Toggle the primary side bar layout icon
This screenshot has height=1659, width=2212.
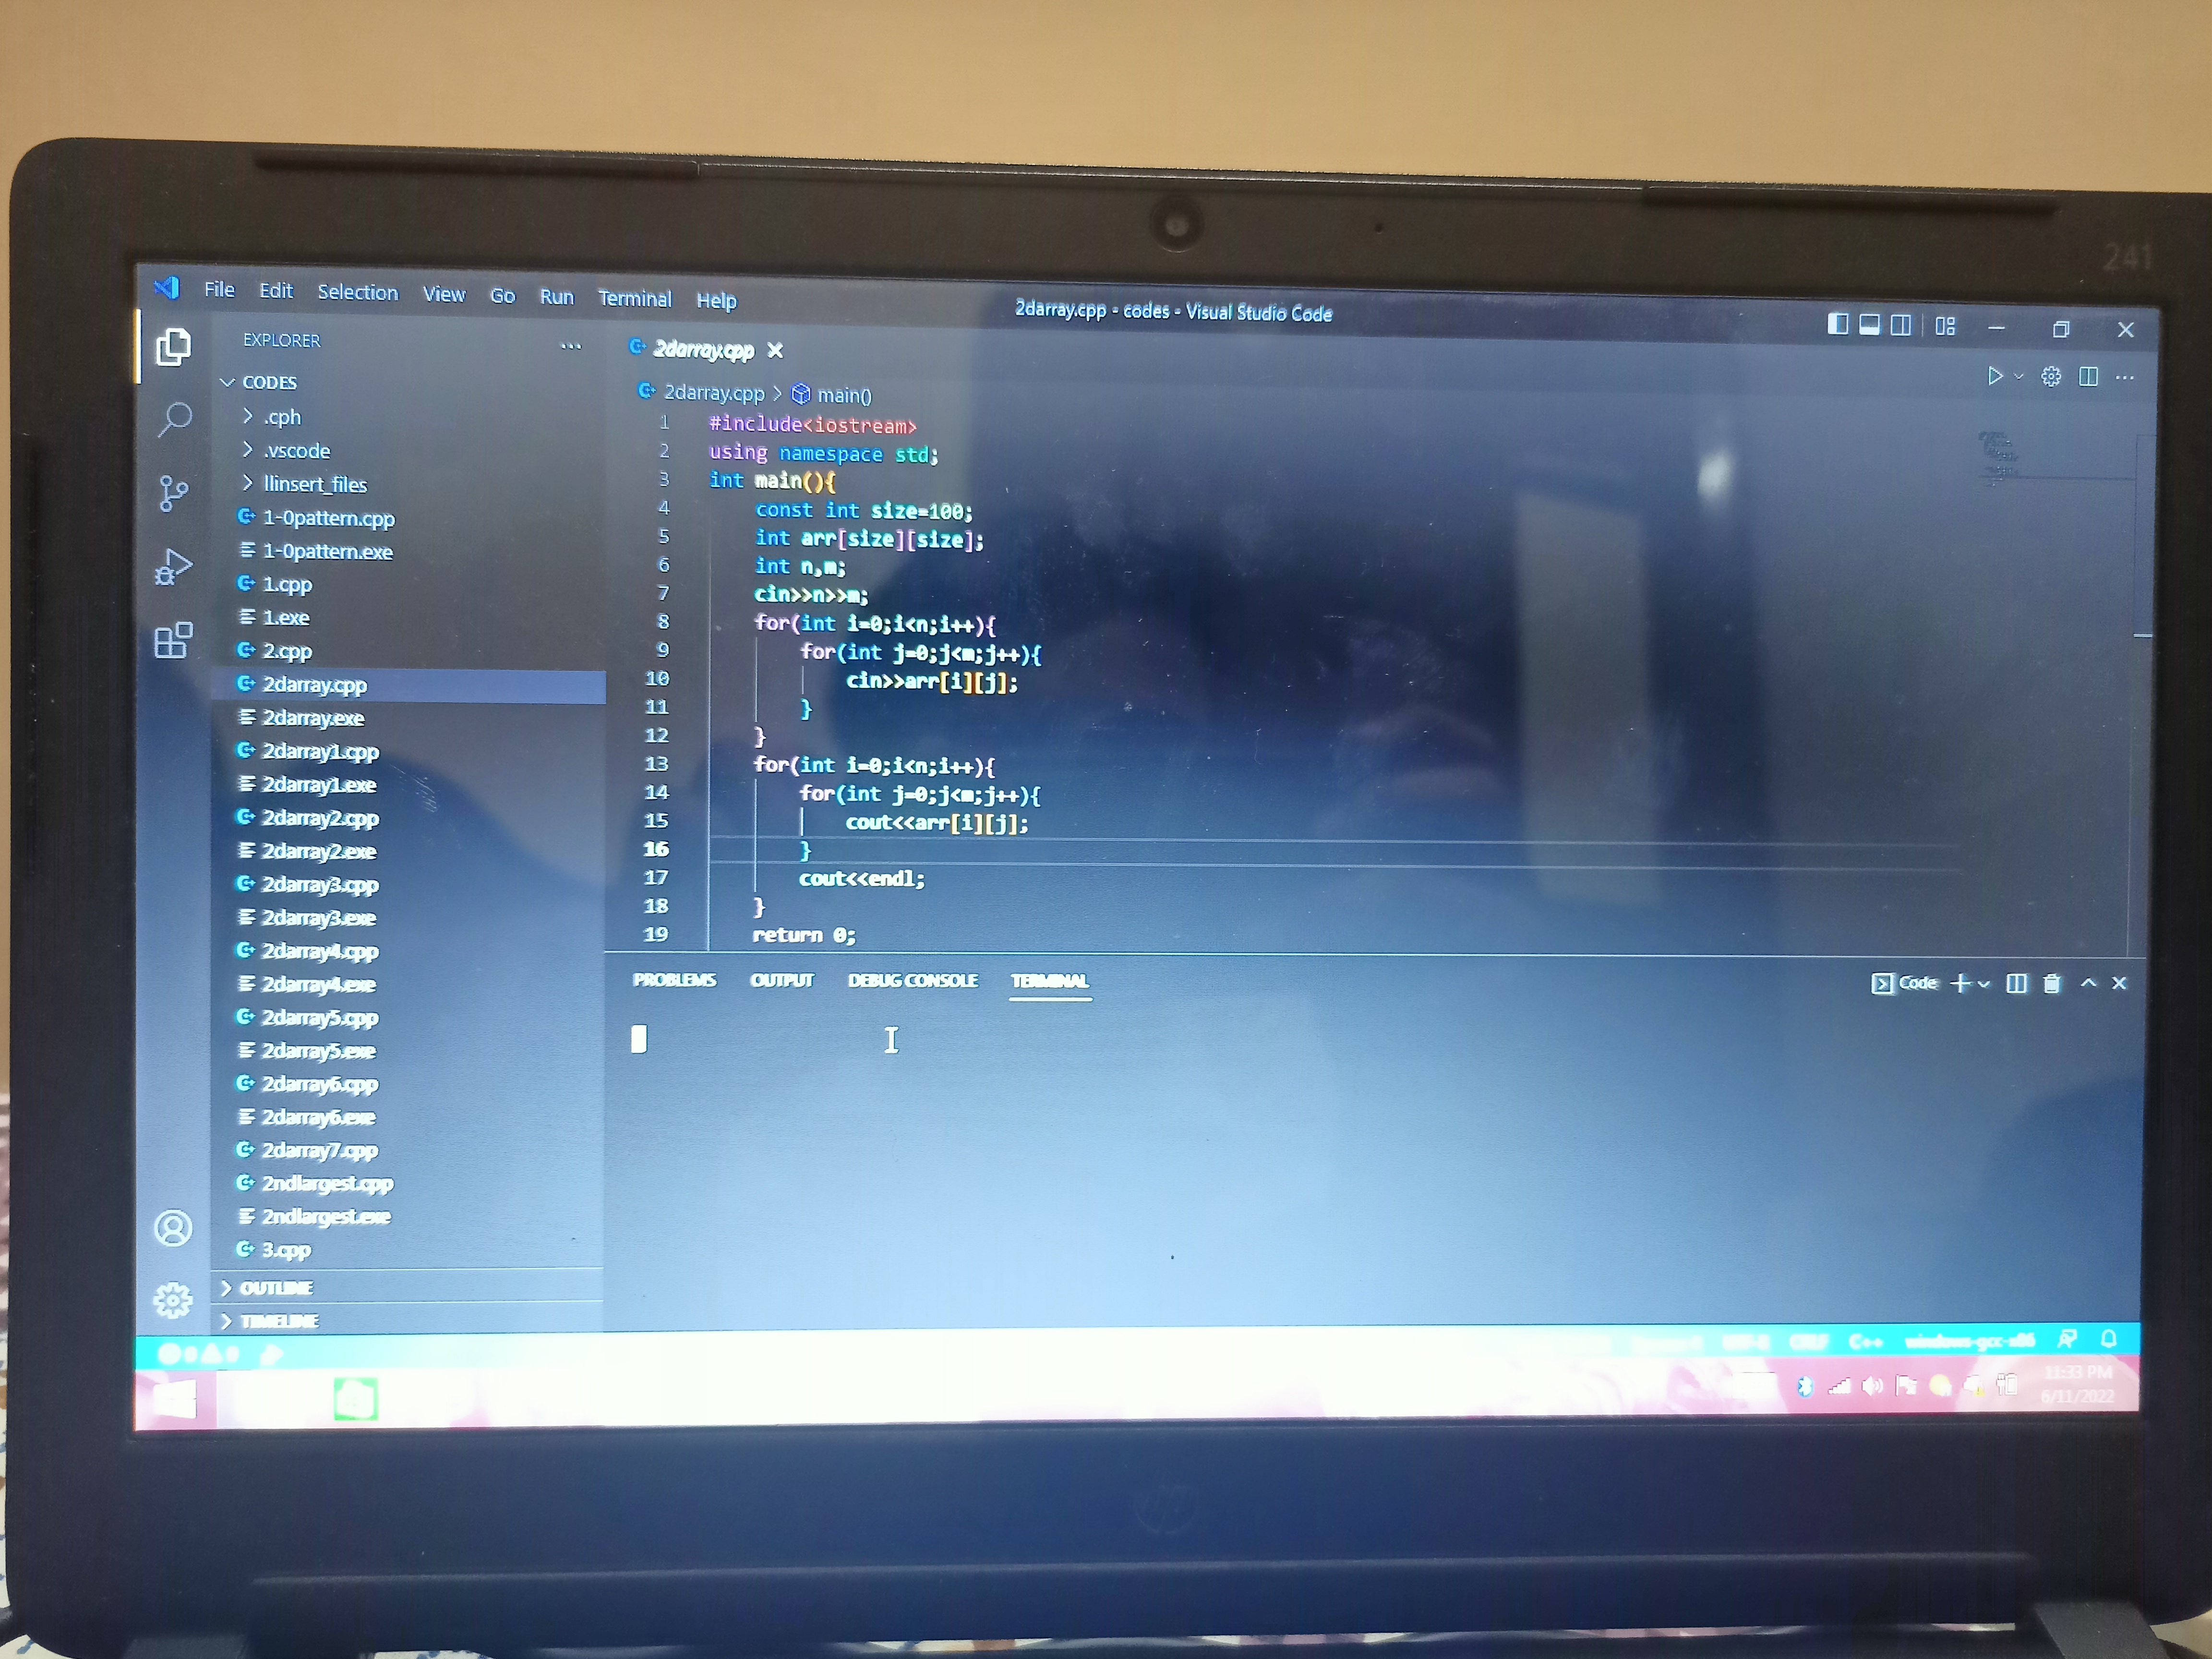pyautogui.click(x=1837, y=324)
